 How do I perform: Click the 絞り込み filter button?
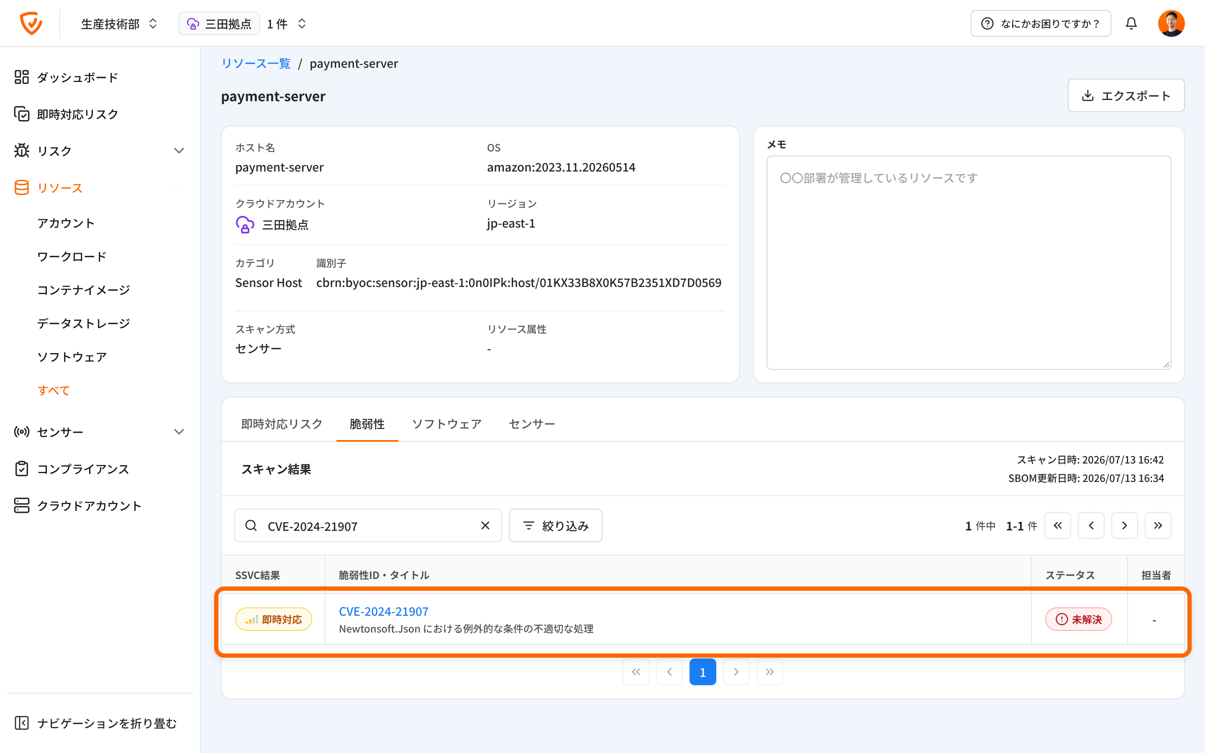tap(555, 525)
